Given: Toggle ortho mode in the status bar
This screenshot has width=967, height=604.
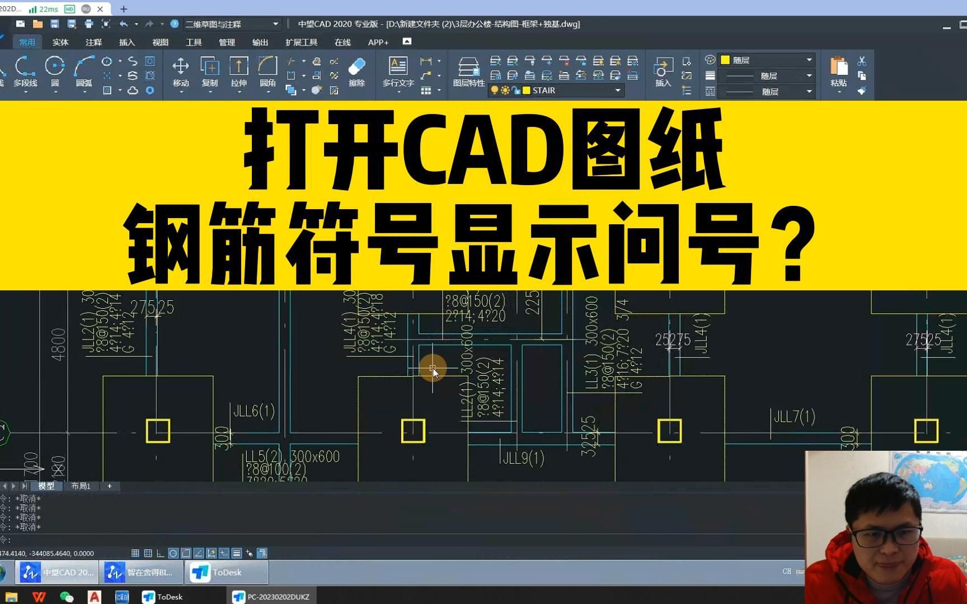Looking at the screenshot, I should pyautogui.click(x=160, y=553).
